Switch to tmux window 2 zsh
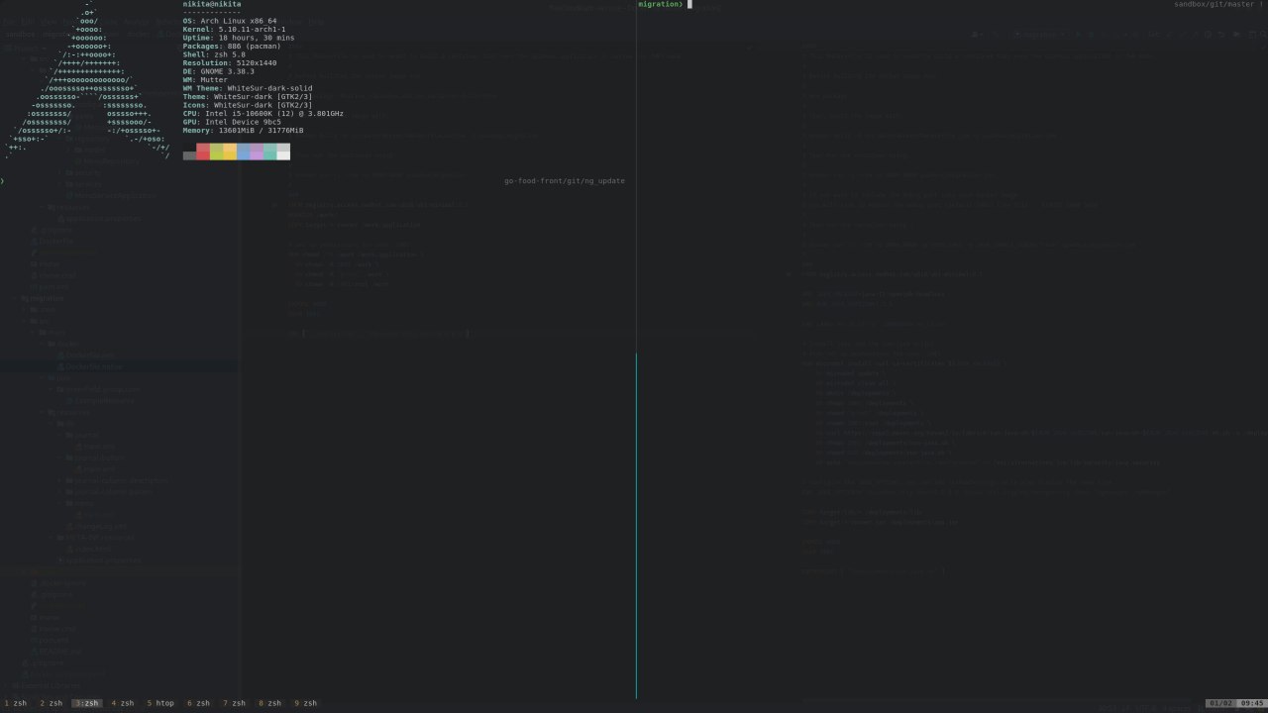The width and height of the screenshot is (1268, 713). pos(51,703)
